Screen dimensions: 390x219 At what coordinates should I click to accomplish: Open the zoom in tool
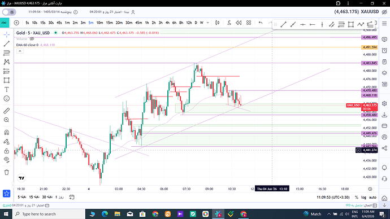click(x=7, y=120)
